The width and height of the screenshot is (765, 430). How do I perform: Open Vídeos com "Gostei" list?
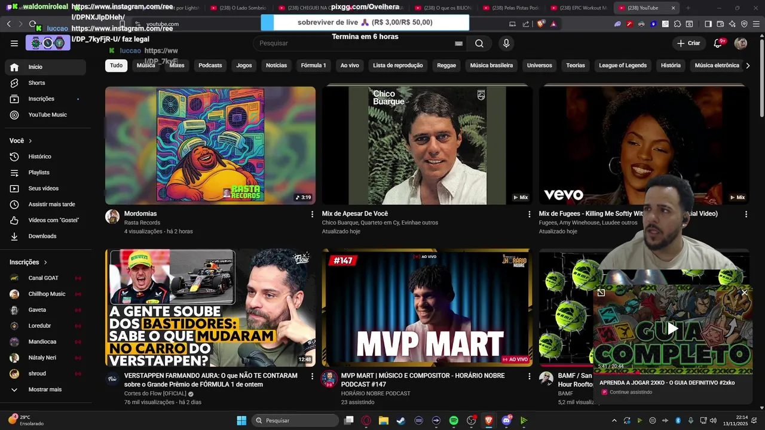45,220
